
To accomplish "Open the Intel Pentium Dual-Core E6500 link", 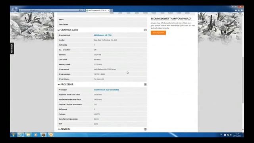I will coord(106,90).
